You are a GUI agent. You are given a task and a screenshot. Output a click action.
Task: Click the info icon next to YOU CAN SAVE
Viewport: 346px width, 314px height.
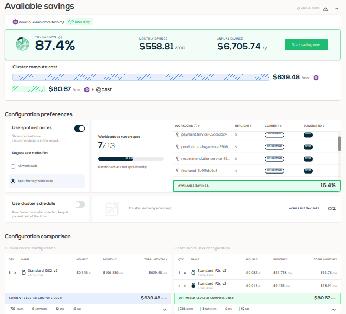click(60, 37)
